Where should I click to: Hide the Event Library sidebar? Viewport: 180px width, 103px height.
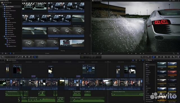coord(3,53)
